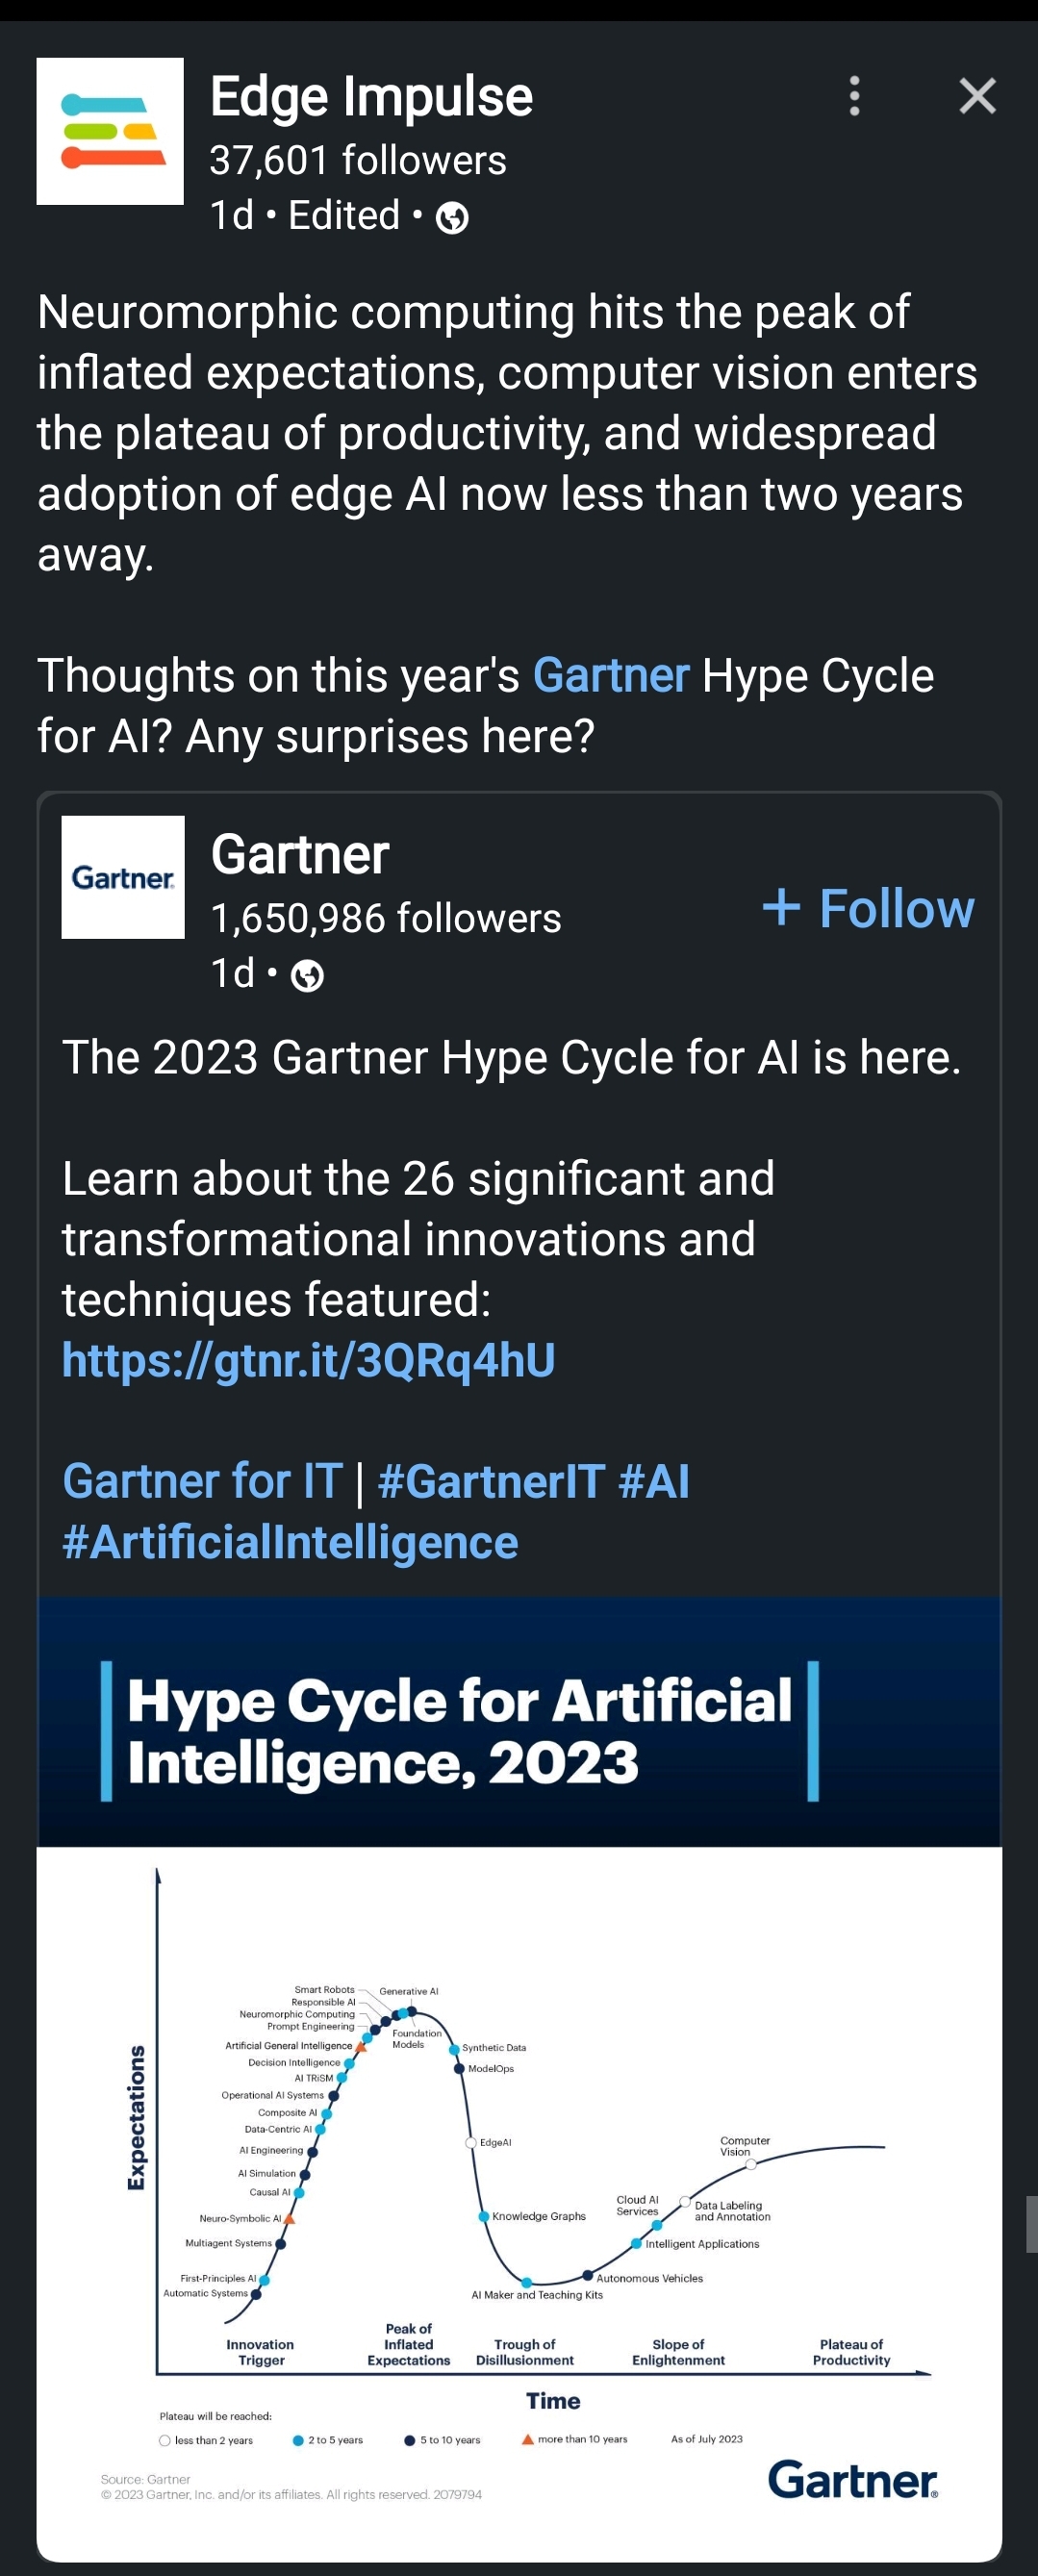Grab the scrollbar handle on right edge
The height and width of the screenshot is (2576, 1038).
click(1031, 2224)
